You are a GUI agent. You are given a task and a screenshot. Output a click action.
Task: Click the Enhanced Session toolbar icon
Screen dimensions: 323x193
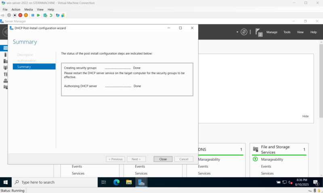[57, 15]
